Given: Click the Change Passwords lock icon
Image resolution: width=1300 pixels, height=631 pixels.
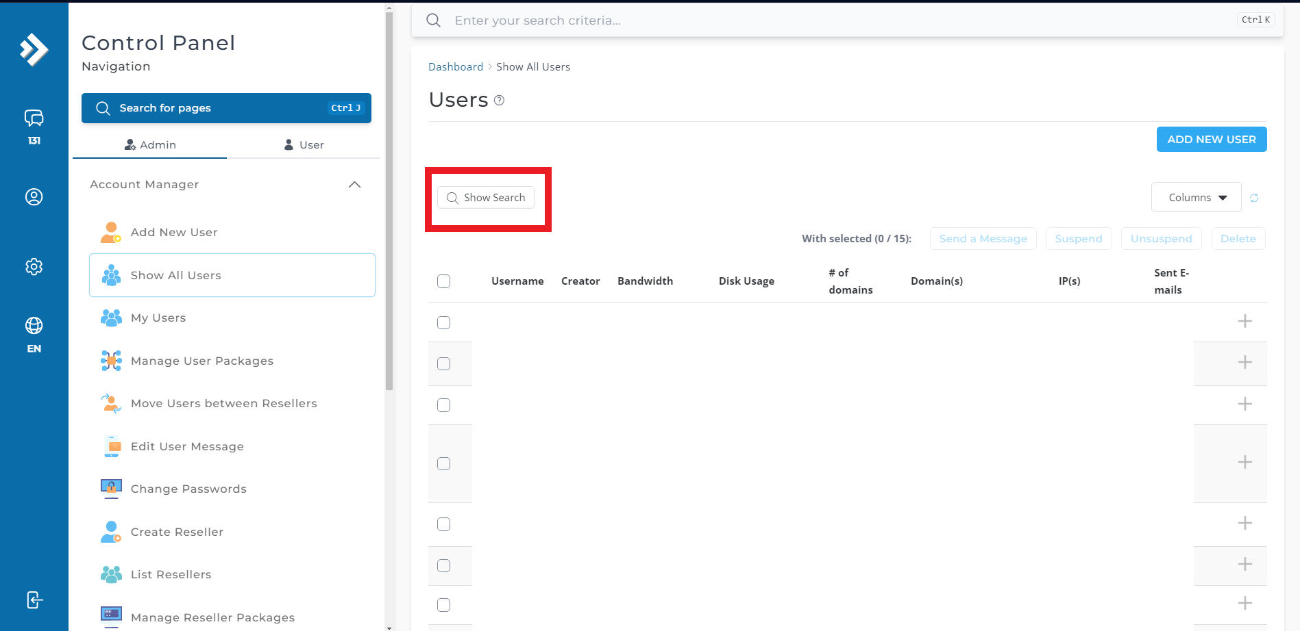Looking at the screenshot, I should 111,489.
